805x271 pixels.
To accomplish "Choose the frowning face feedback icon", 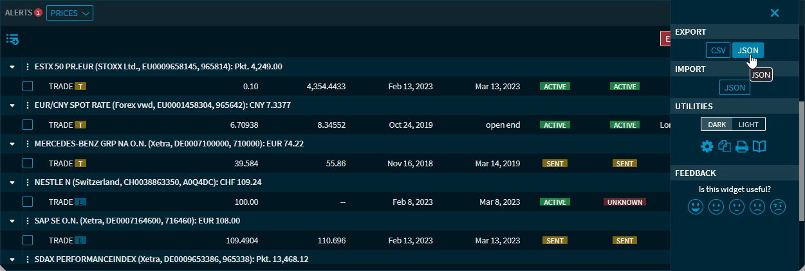I will (x=757, y=207).
